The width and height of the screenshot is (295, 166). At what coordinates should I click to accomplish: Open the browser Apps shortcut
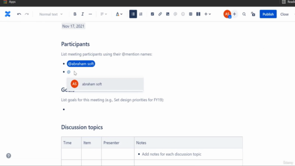pos(9,2)
